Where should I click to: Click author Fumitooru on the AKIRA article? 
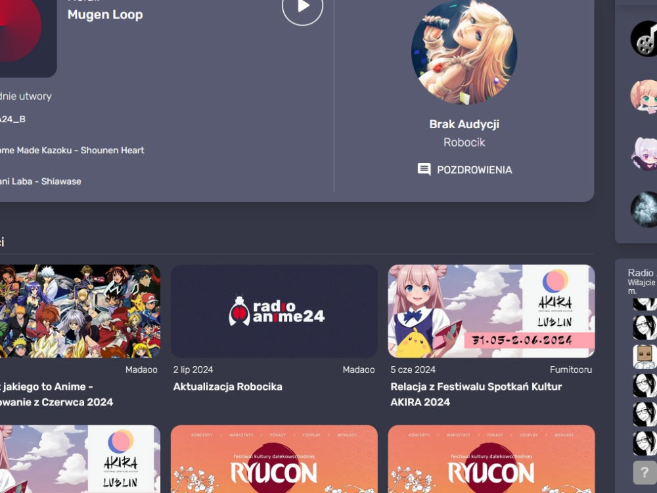point(571,369)
